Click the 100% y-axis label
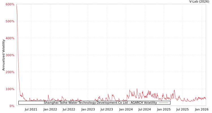 10,89
